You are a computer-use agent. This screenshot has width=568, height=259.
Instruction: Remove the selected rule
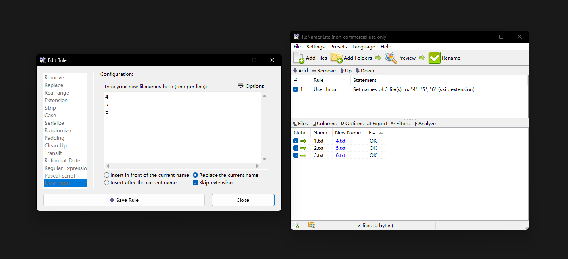pos(323,70)
